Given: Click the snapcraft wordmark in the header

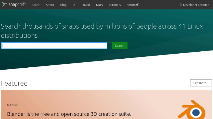Looking at the screenshot, I should pos(17,4).
